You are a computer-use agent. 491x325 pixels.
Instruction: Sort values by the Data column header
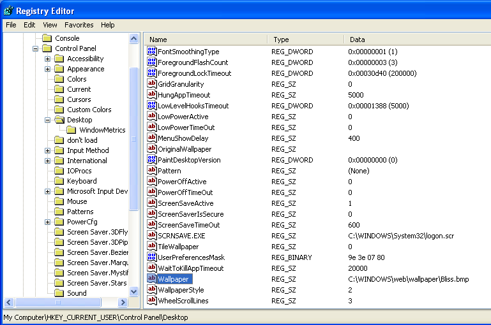pos(418,40)
